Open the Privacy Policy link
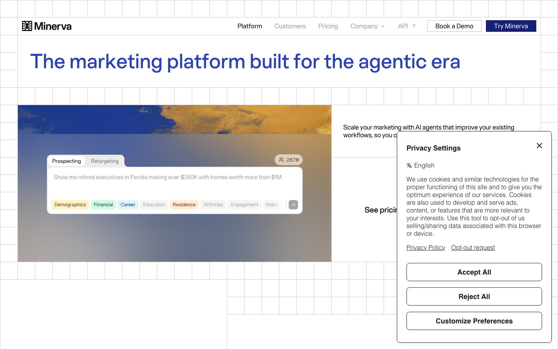The height and width of the screenshot is (349, 558). click(425, 247)
